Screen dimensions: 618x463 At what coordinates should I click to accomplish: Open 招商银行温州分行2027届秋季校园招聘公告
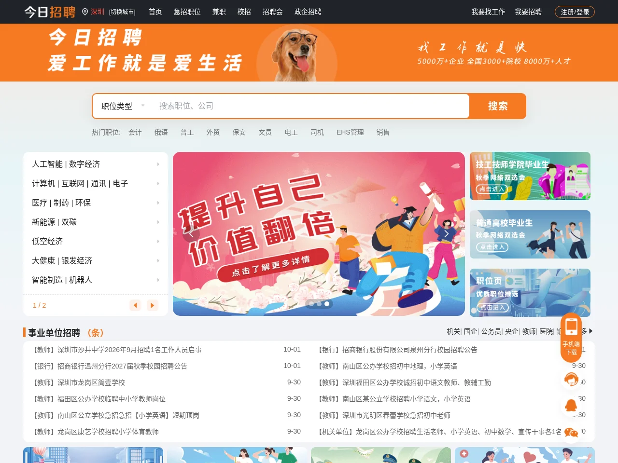(x=109, y=366)
